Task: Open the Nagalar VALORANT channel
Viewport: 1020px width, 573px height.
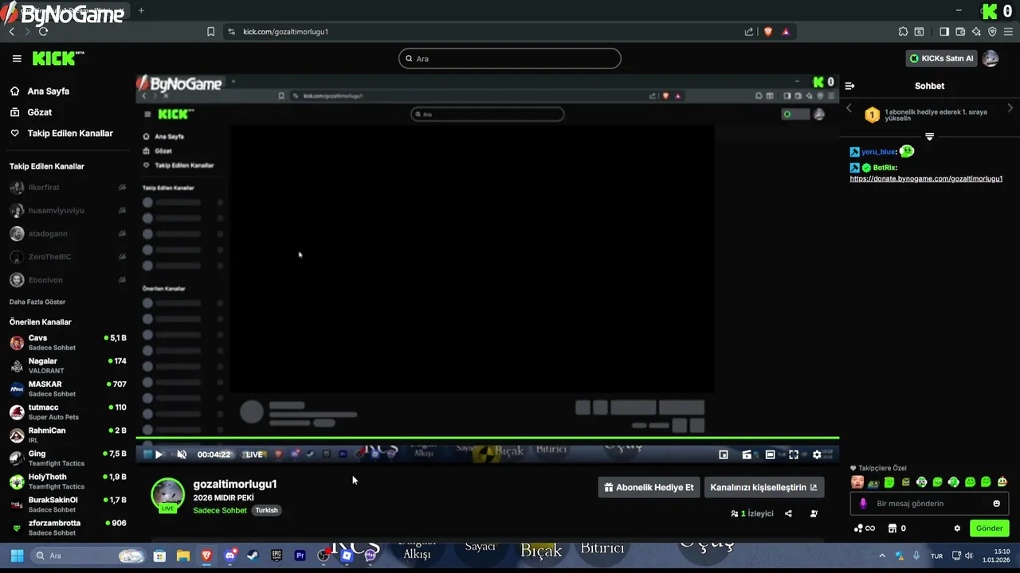Action: 68,365
